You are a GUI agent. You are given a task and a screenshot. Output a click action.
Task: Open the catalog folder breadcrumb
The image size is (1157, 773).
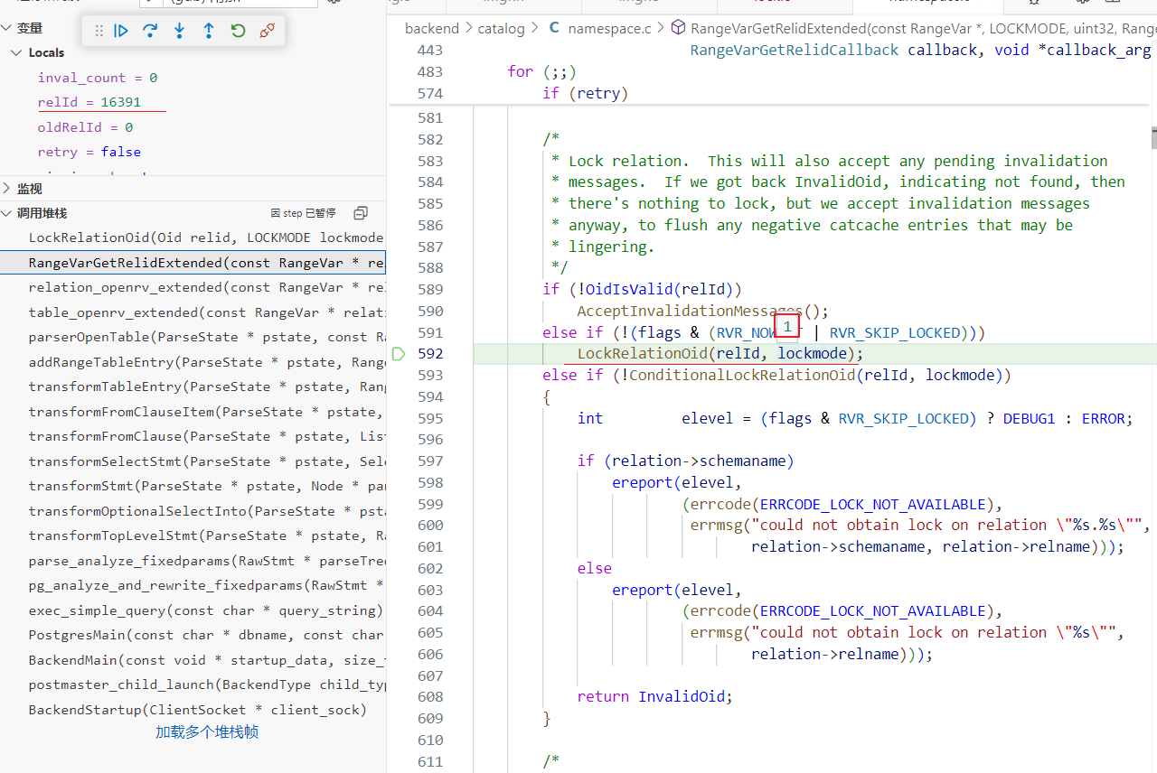point(501,29)
